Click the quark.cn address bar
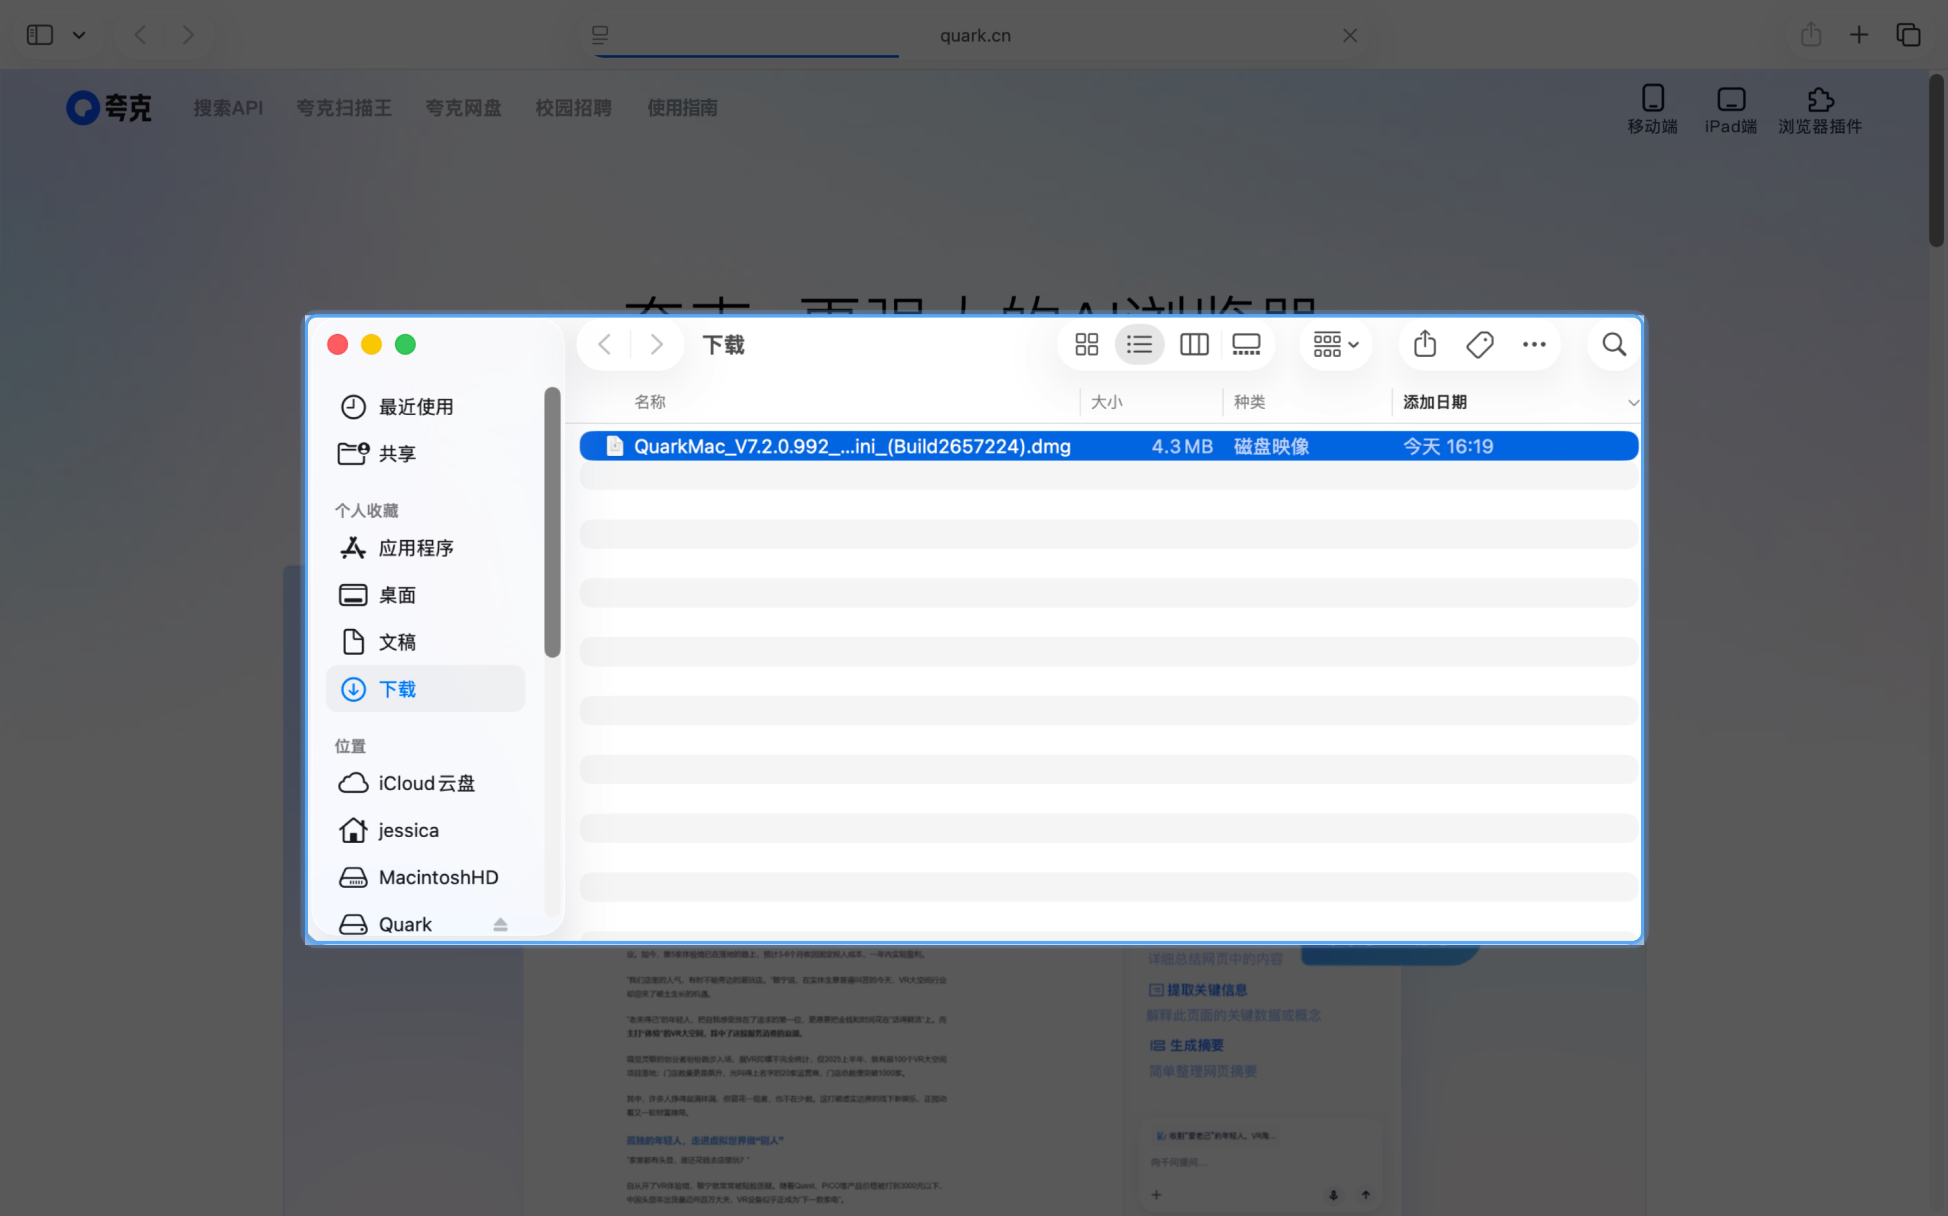This screenshot has height=1216, width=1948. click(x=975, y=35)
